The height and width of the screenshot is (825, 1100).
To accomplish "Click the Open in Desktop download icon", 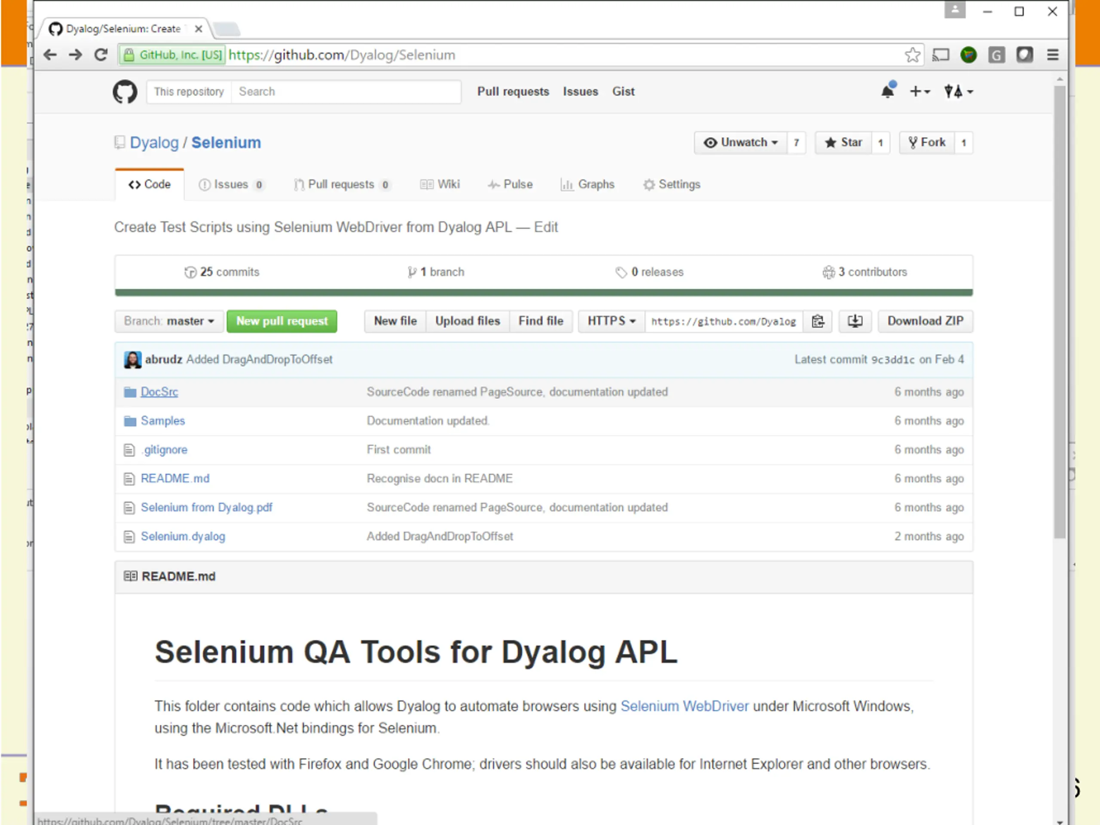I will tap(855, 321).
